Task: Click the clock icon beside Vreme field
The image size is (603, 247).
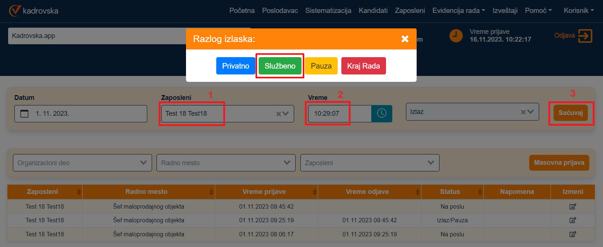Action: (382, 114)
